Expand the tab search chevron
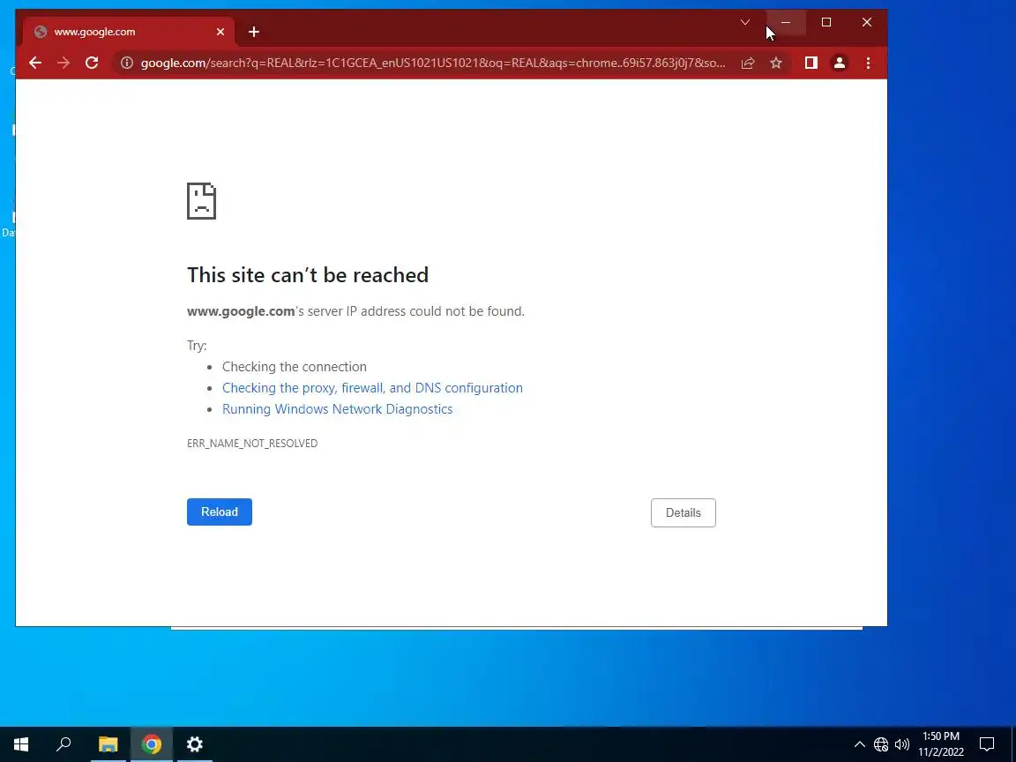Screen dimensions: 1016x762 [745, 22]
